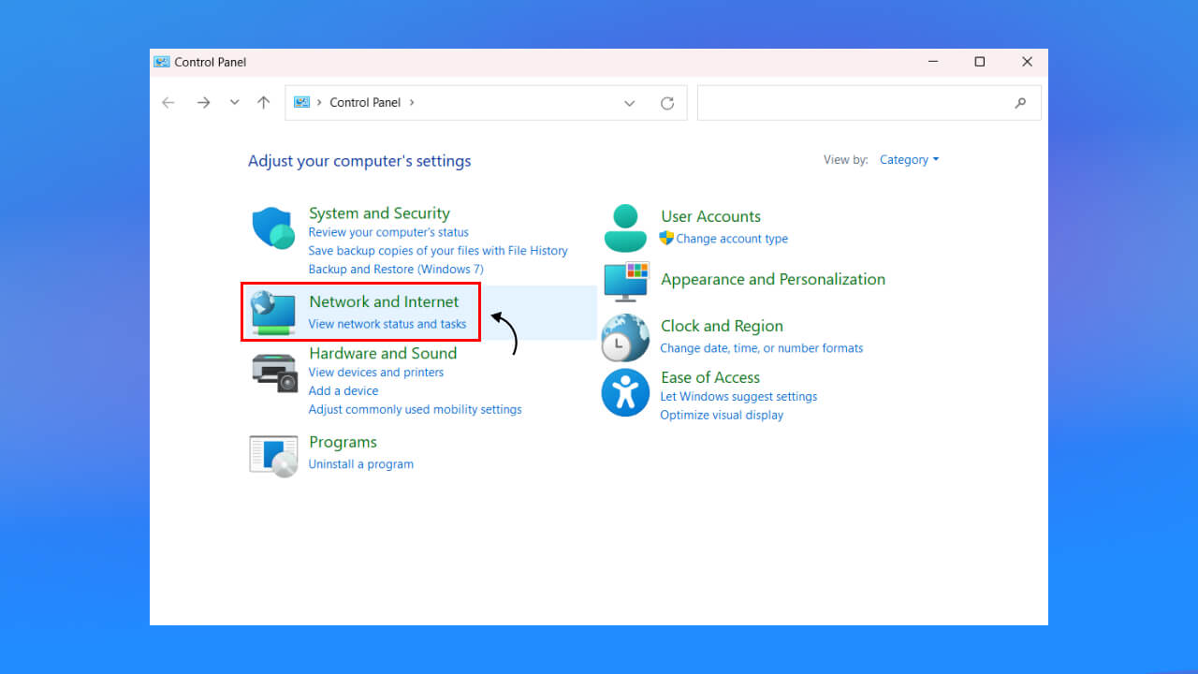The width and height of the screenshot is (1198, 674).
Task: Click the address bar Control Panel icon
Action: click(301, 102)
